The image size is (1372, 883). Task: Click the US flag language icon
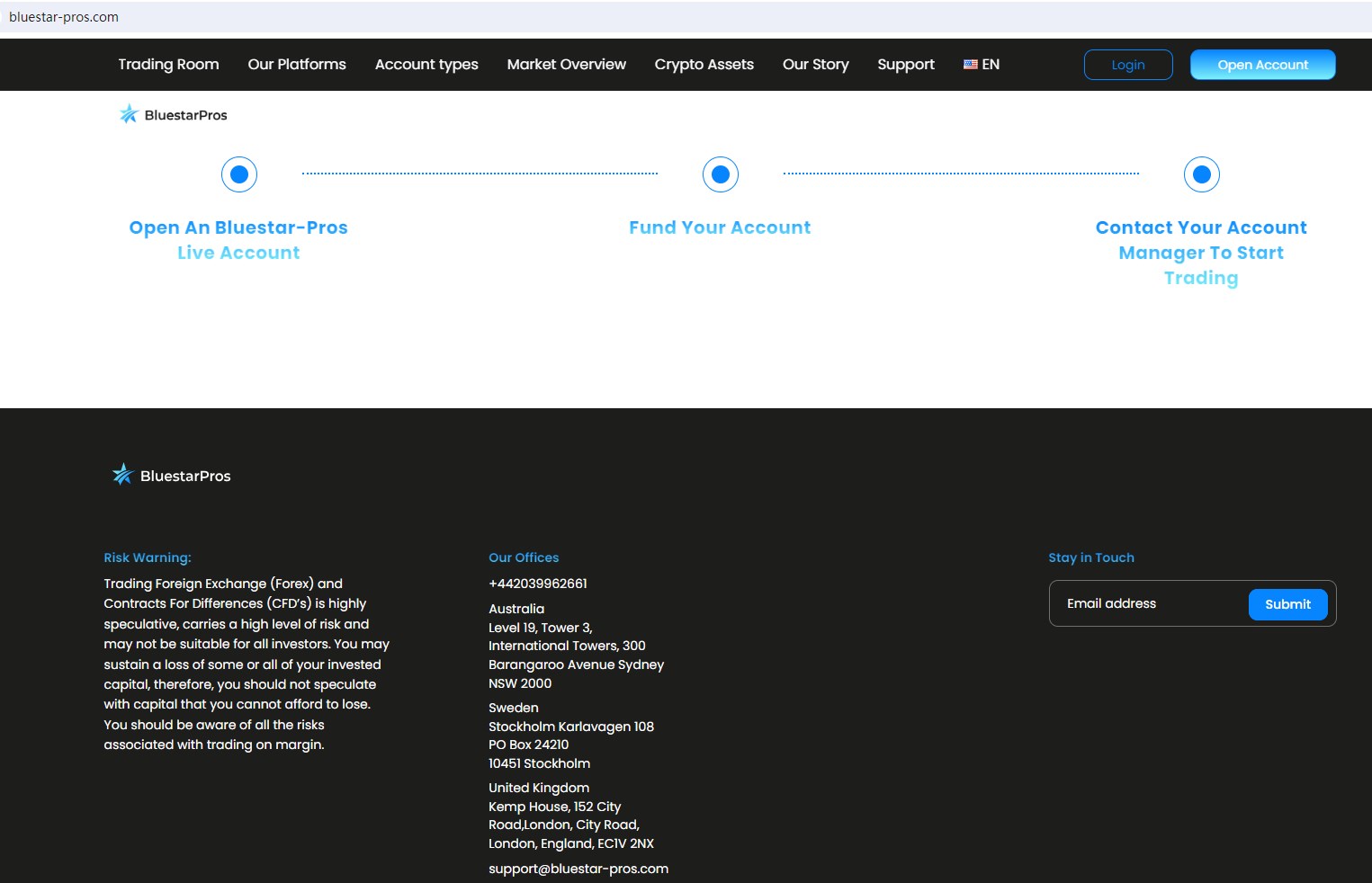tap(970, 65)
